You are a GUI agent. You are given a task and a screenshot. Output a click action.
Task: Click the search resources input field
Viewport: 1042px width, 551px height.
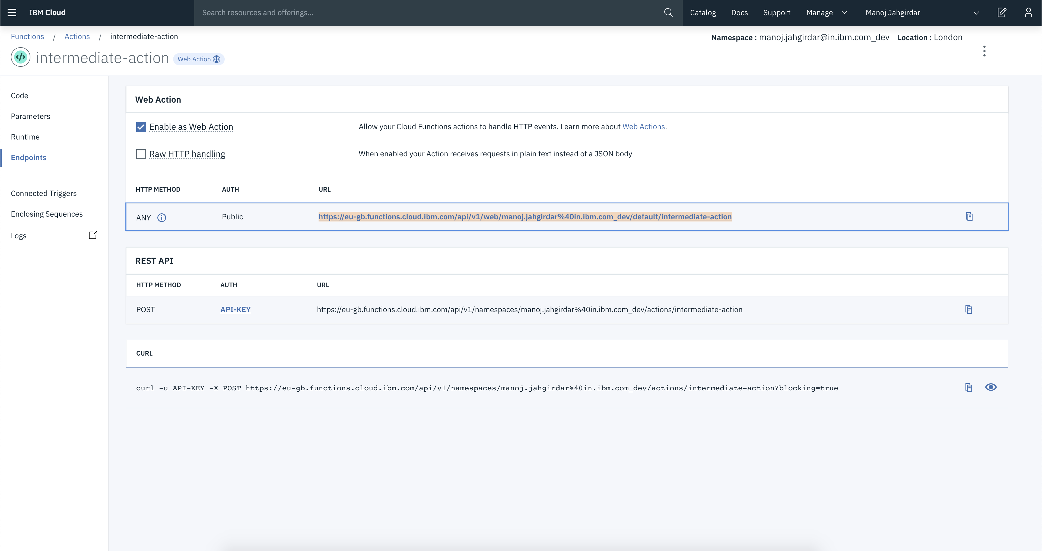(429, 12)
